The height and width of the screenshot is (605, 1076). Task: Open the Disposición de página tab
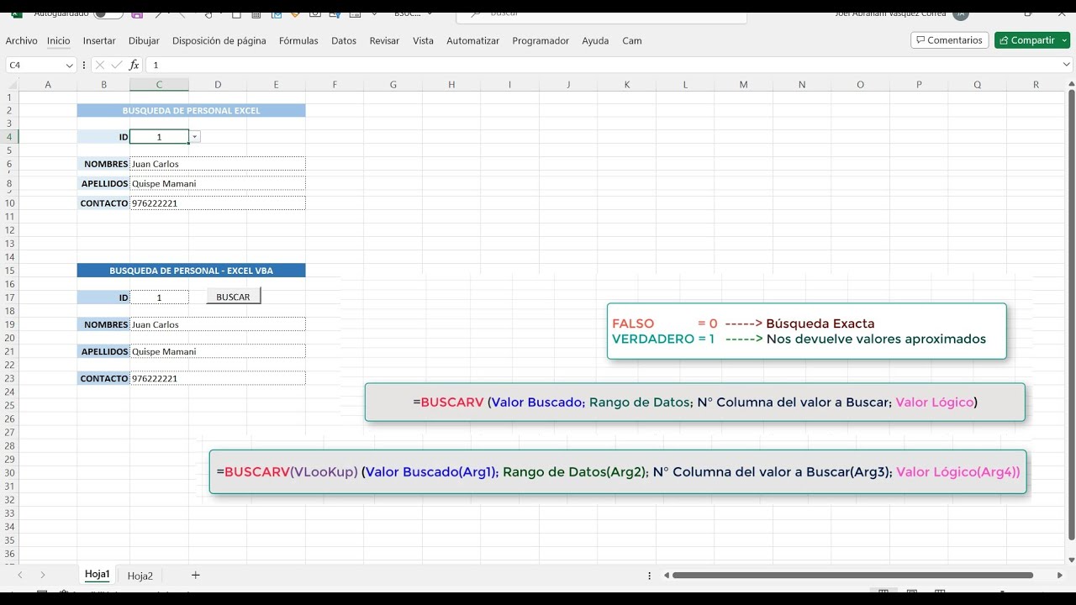[219, 40]
